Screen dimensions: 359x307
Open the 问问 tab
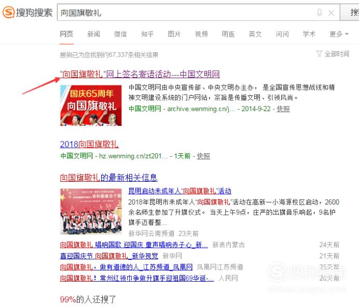[x=282, y=34]
